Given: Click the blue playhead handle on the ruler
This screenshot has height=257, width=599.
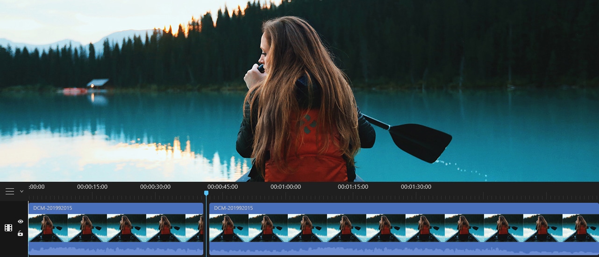Looking at the screenshot, I should (206, 193).
